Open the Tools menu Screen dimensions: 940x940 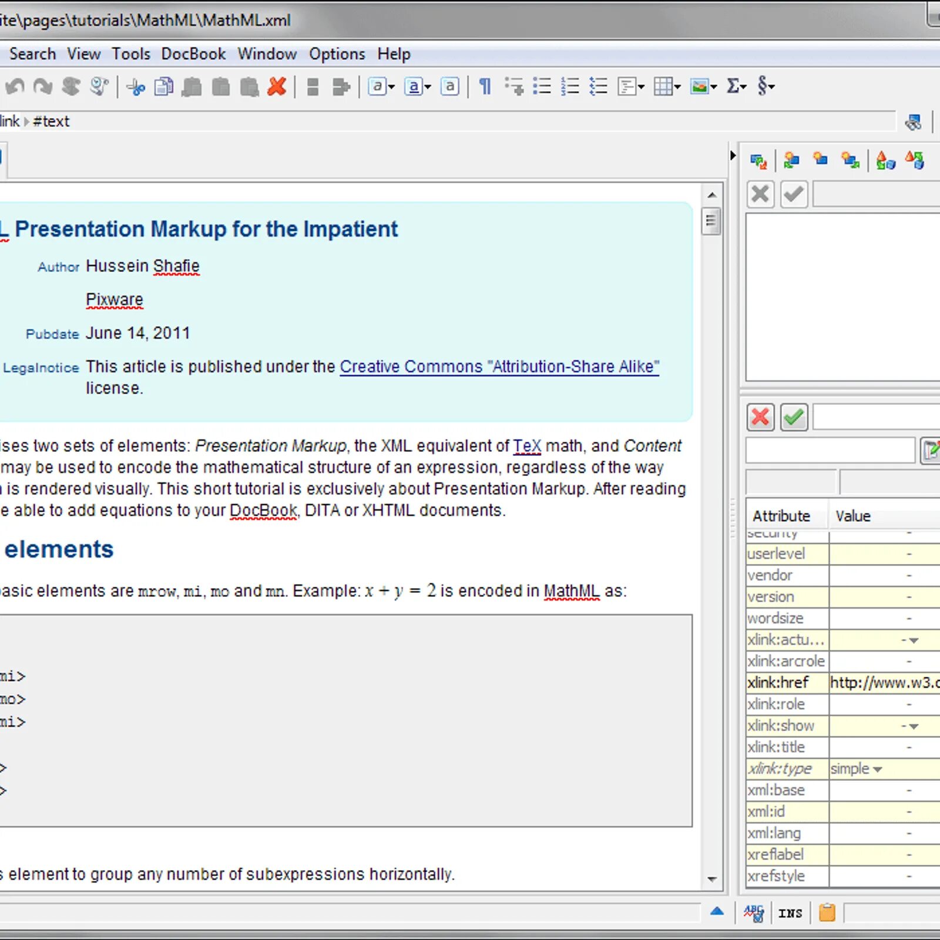131,54
